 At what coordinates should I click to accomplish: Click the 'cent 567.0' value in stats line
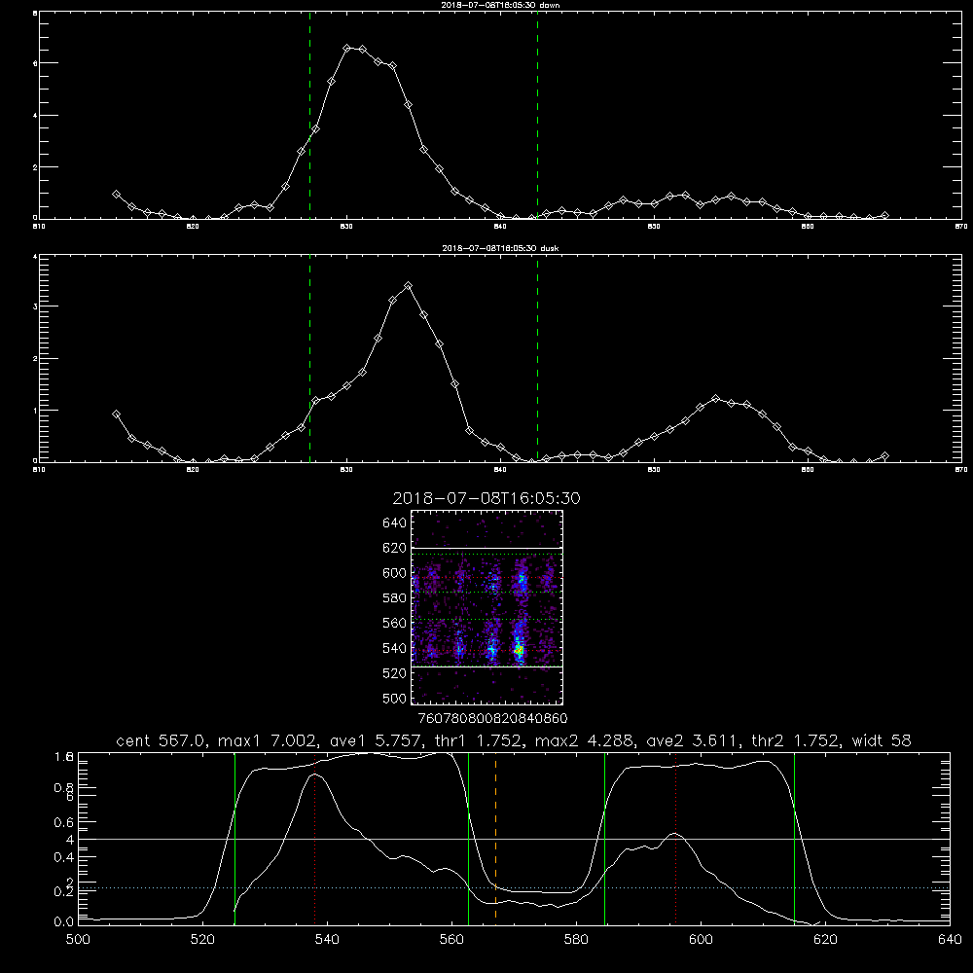[162, 740]
